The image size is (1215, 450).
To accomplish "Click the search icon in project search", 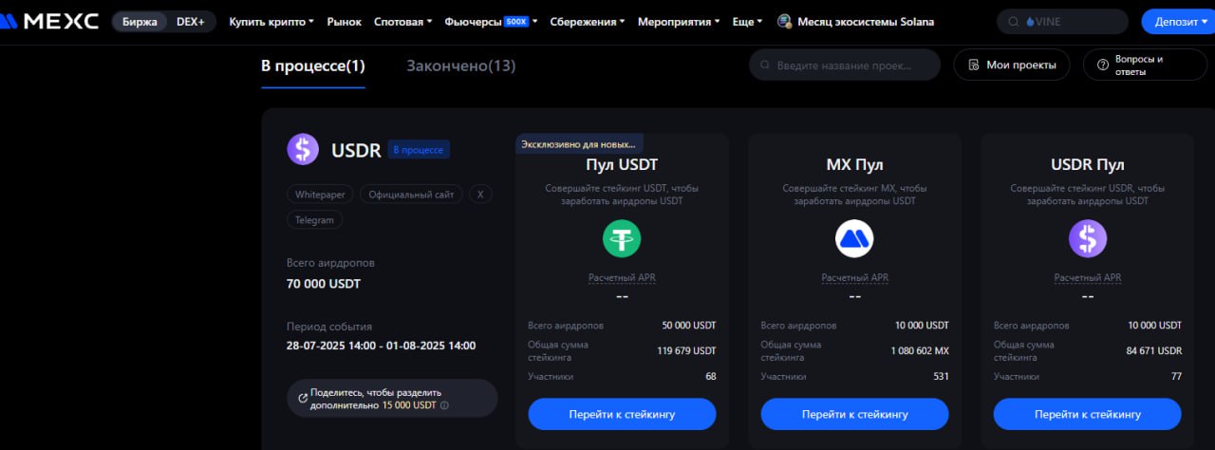I will pyautogui.click(x=765, y=66).
